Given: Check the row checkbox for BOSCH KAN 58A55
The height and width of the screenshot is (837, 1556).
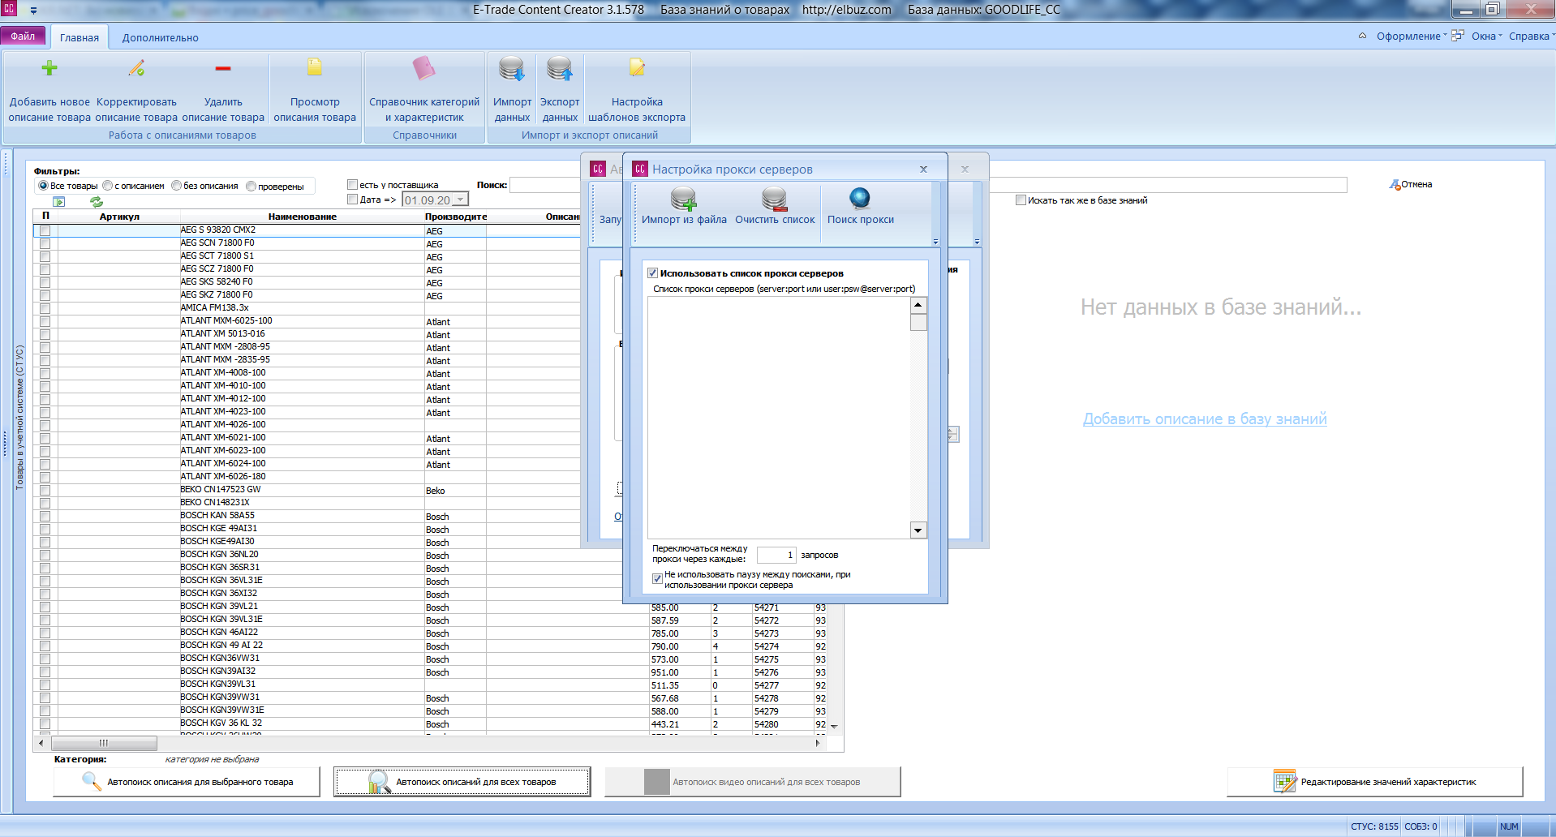Looking at the screenshot, I should tap(45, 517).
